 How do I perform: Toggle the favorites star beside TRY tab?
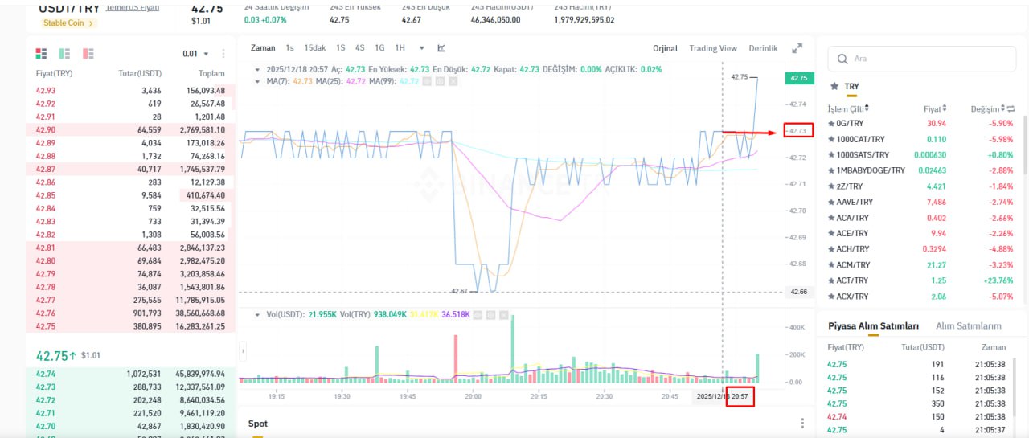tap(834, 86)
